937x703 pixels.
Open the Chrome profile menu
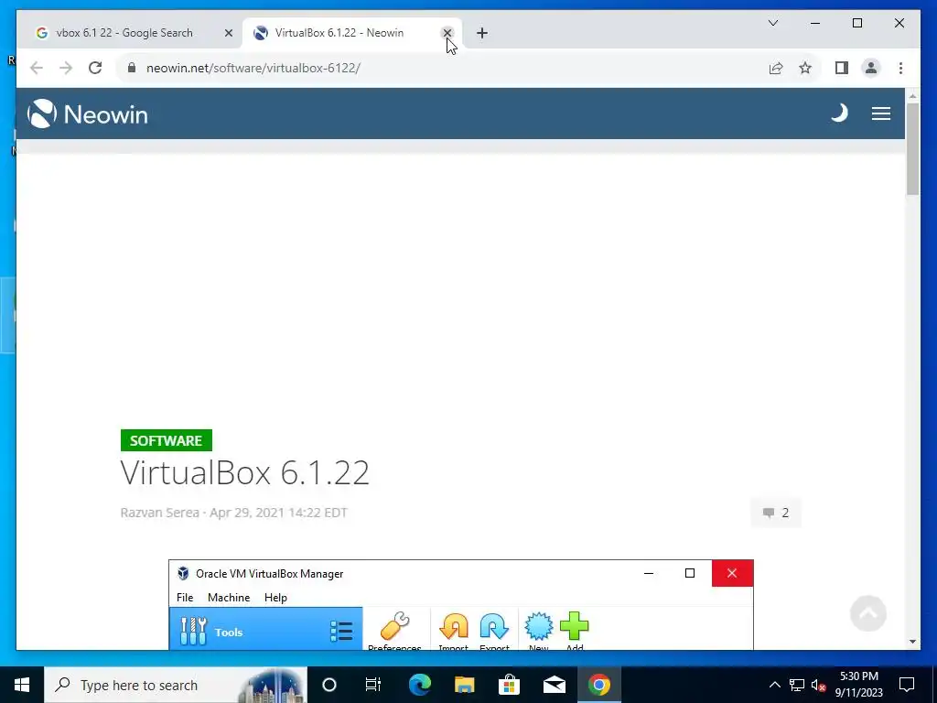tap(871, 68)
